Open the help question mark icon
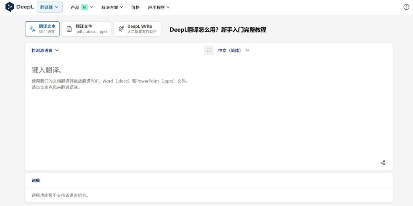The width and height of the screenshot is (413, 206). [406, 7]
